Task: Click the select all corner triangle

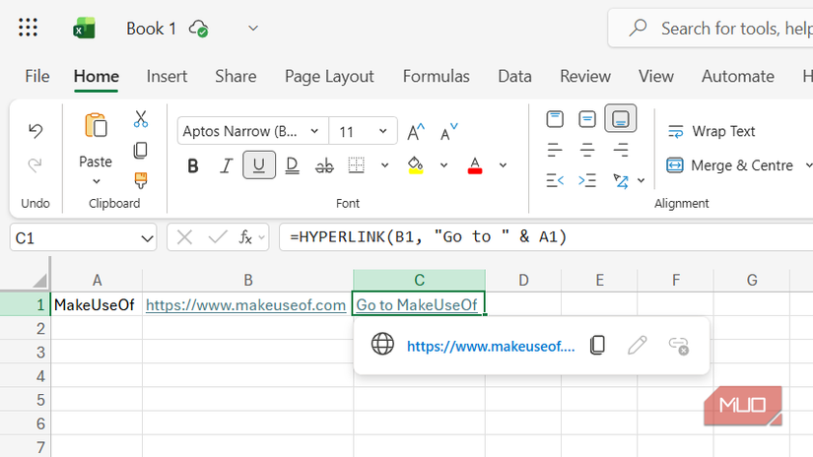Action: pos(40,281)
